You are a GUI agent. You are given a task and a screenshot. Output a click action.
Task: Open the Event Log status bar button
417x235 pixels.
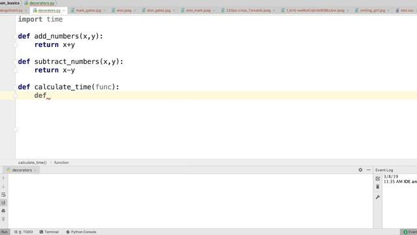pos(410,232)
